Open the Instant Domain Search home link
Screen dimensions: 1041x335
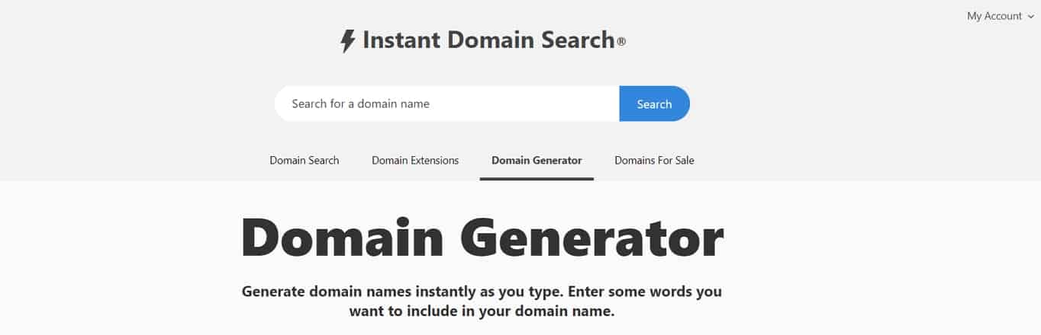tap(482, 40)
